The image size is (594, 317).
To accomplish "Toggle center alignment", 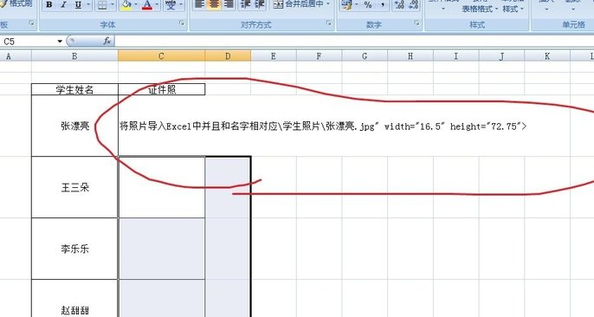I will click(214, 4).
